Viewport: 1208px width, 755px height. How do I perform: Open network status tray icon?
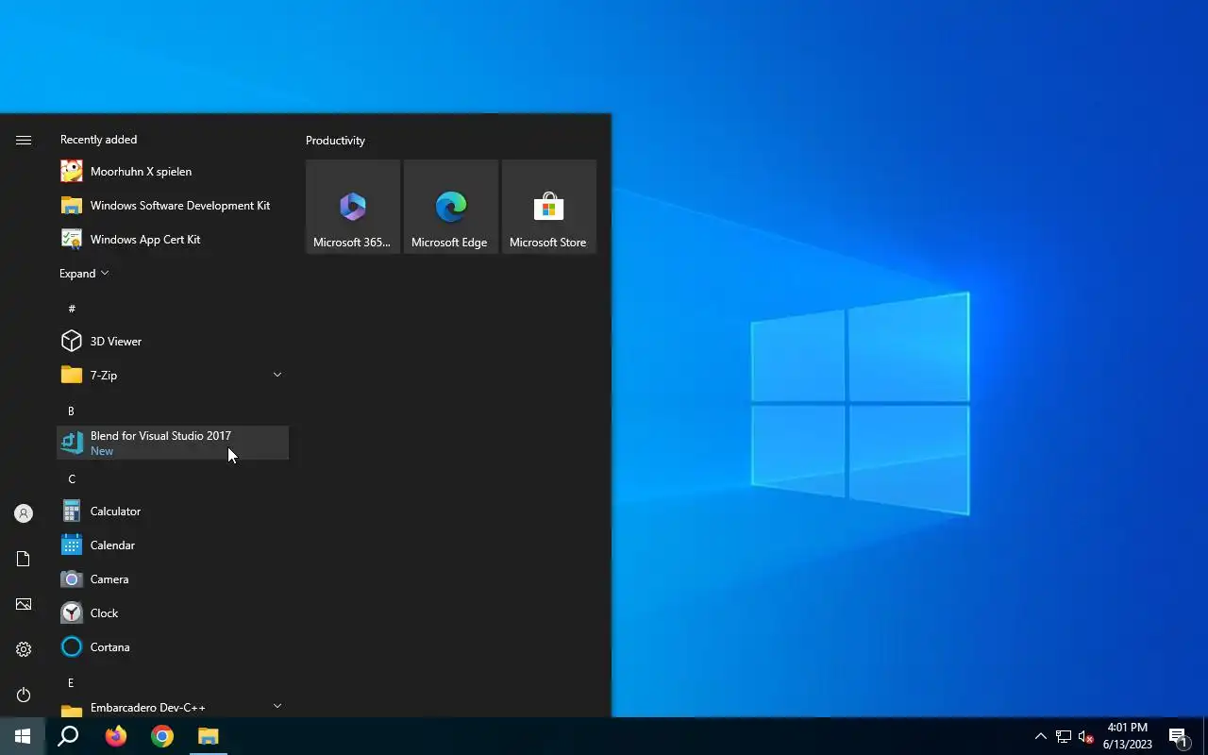pyautogui.click(x=1064, y=736)
